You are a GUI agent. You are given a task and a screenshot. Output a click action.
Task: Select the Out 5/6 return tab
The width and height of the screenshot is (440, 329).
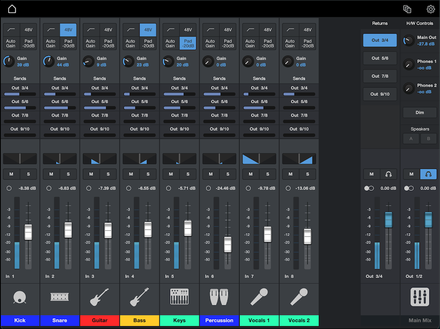(380, 58)
